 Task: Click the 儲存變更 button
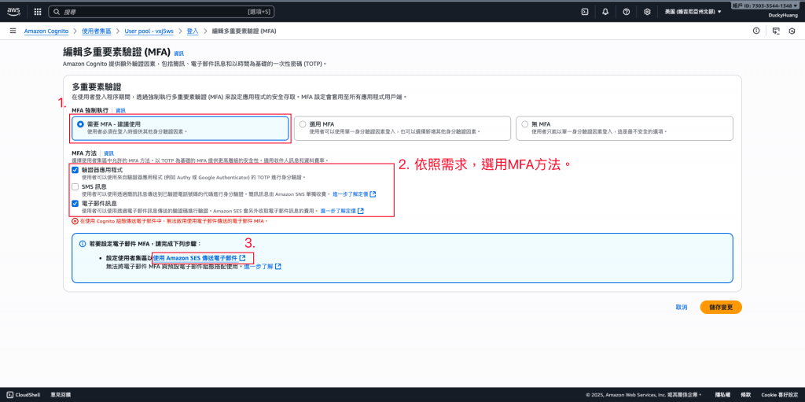click(721, 307)
